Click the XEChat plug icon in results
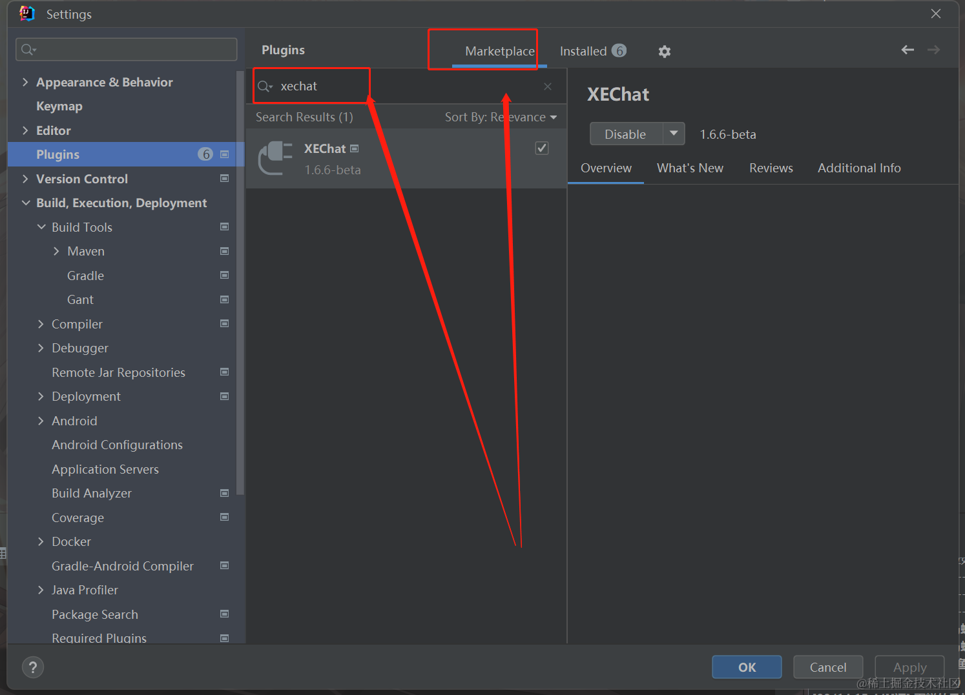Screen dimensions: 965x695 coord(275,158)
